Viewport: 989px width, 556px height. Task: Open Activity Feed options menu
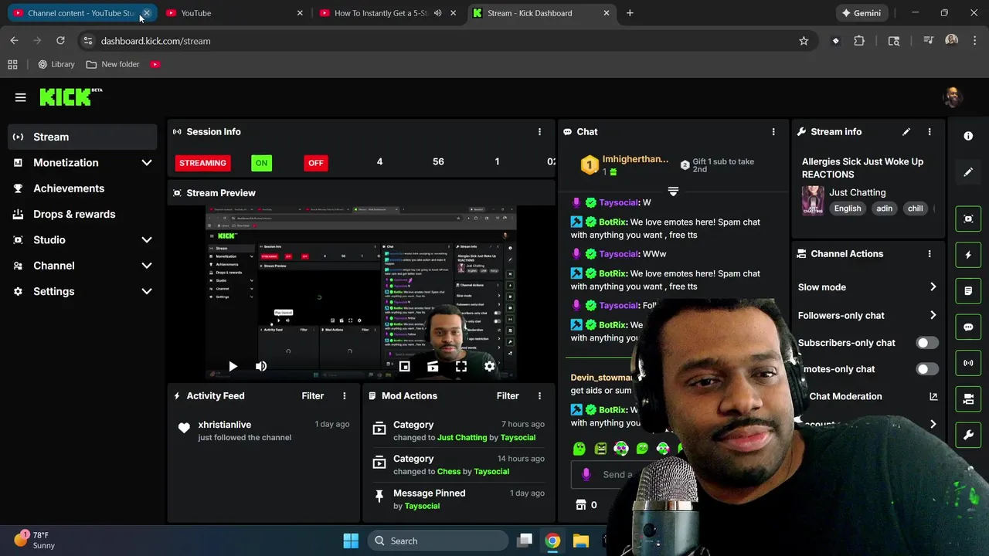pyautogui.click(x=345, y=396)
